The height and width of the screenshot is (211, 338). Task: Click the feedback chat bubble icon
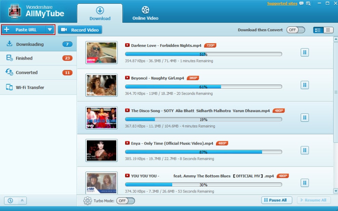click(301, 3)
